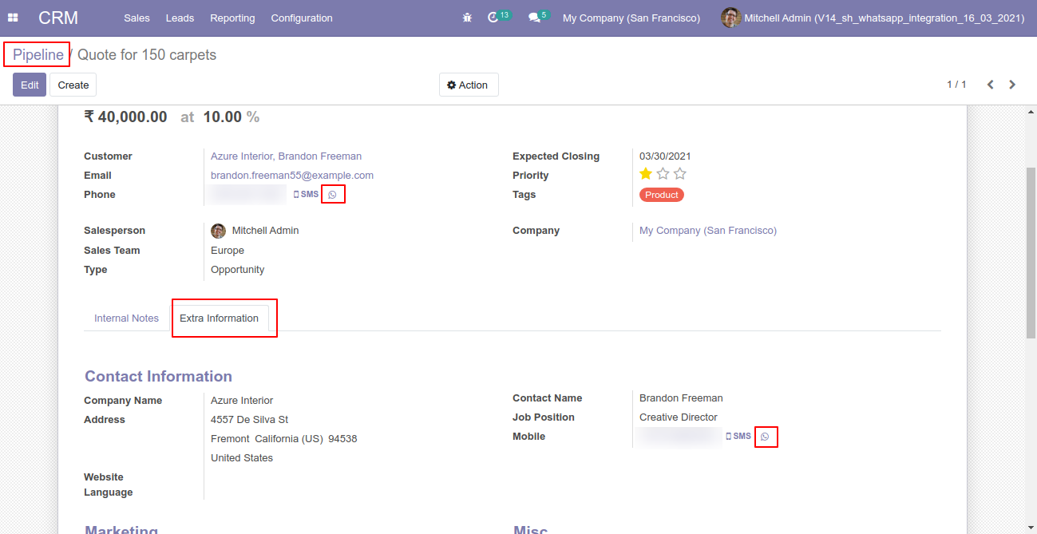Viewport: 1037px width, 534px height.
Task: Switch to Internal Notes tab
Action: [x=126, y=318]
